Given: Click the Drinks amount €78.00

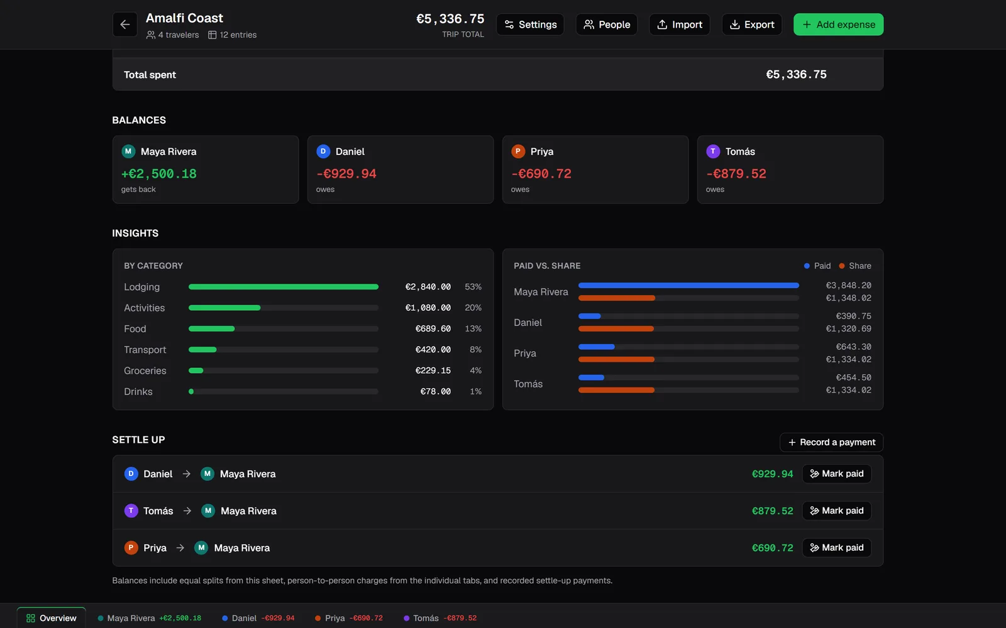Looking at the screenshot, I should pos(436,391).
